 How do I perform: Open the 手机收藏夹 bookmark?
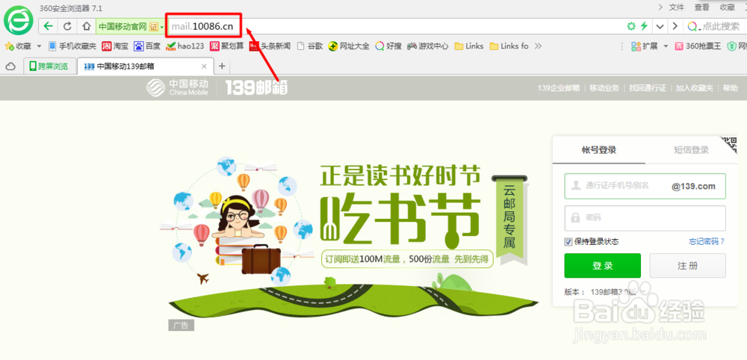[72, 46]
